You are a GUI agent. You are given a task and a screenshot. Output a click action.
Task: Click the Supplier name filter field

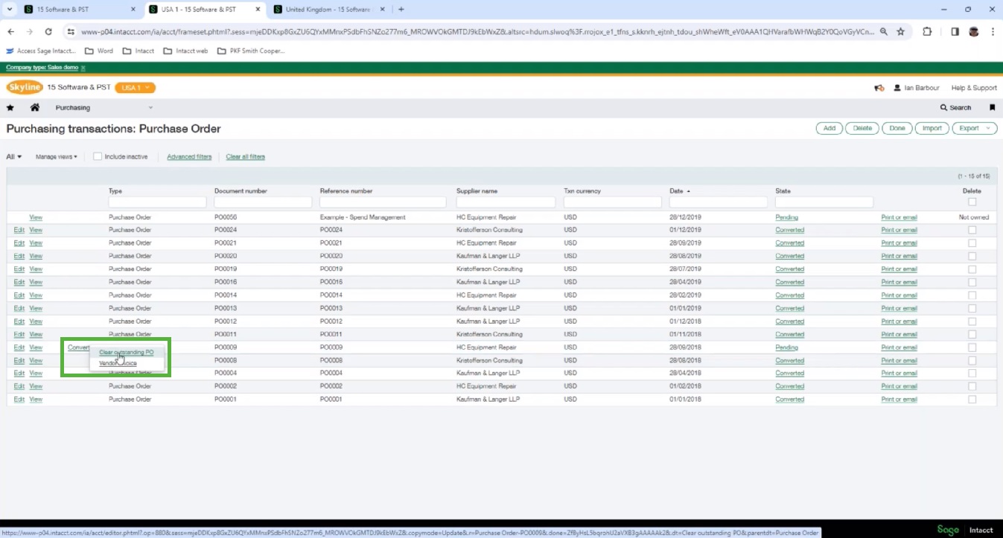[506, 202]
